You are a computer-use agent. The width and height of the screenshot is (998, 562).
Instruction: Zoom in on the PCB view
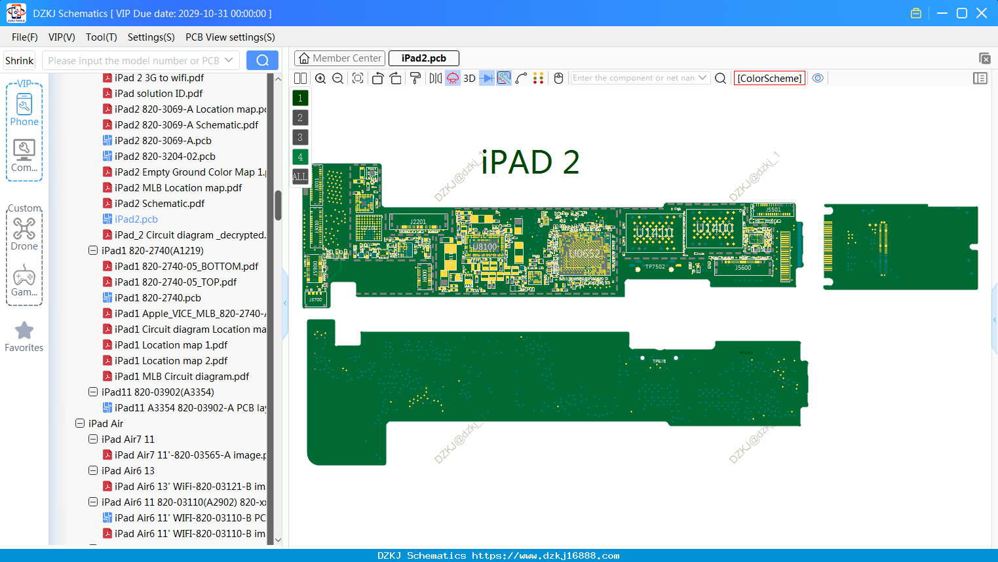click(x=320, y=79)
